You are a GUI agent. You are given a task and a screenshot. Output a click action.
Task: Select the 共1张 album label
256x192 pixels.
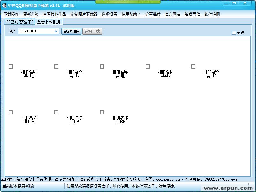tap(29, 74)
